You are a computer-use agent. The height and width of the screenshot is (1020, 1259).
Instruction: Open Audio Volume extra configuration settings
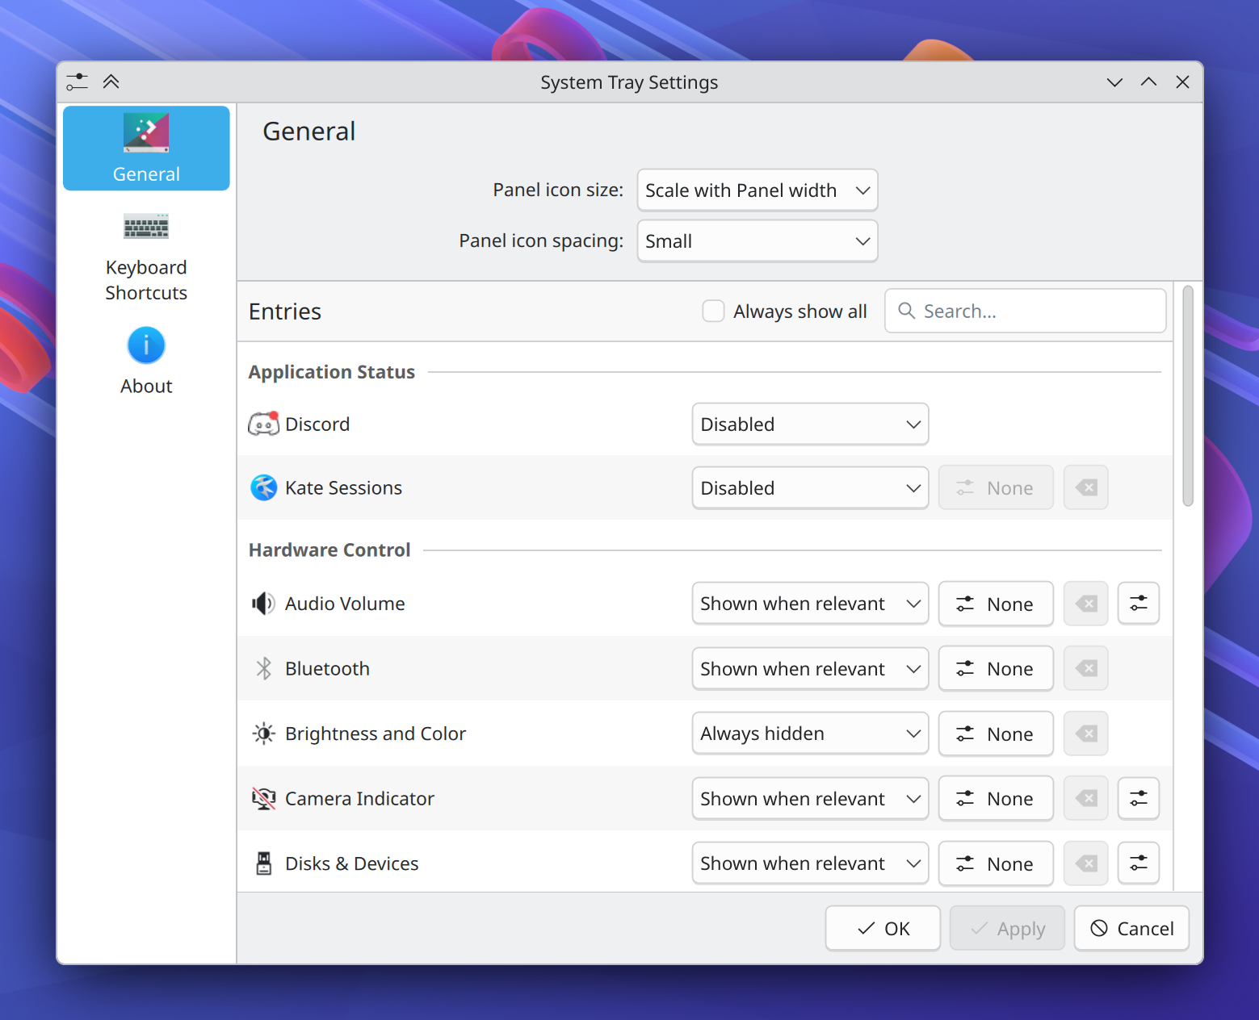click(1138, 603)
